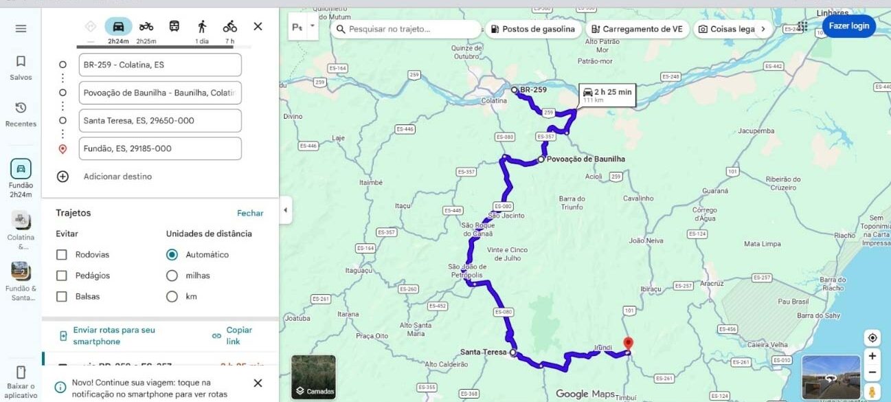Click Enviar rotas para seu smartphone
891x402 pixels.
coord(114,336)
